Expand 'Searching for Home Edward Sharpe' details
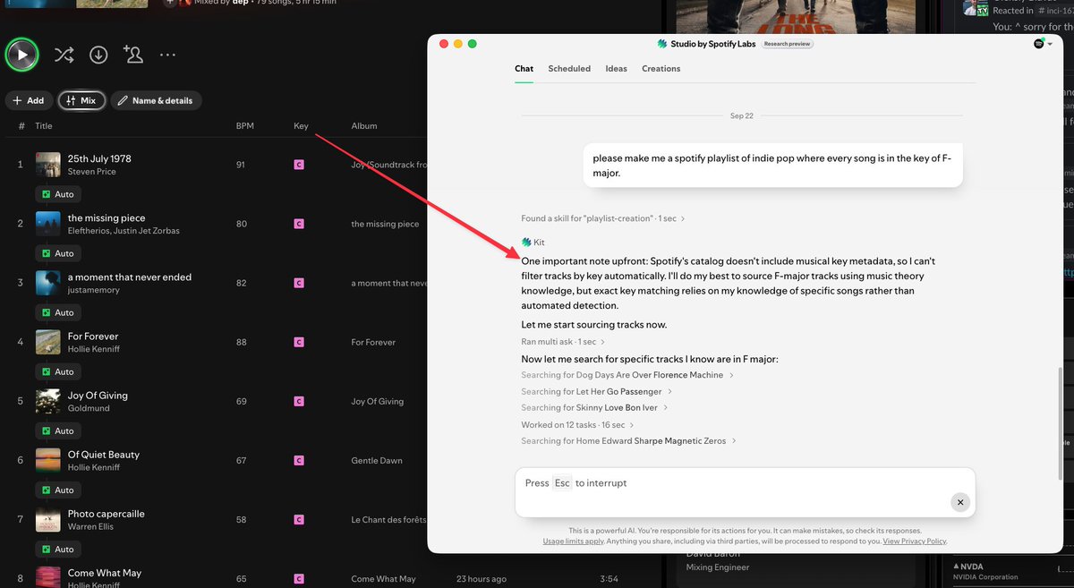This screenshot has height=588, width=1074. pos(629,441)
